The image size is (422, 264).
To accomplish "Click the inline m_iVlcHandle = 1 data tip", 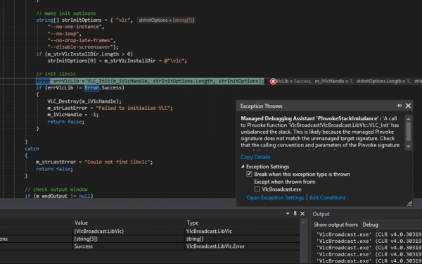I will [x=333, y=81].
